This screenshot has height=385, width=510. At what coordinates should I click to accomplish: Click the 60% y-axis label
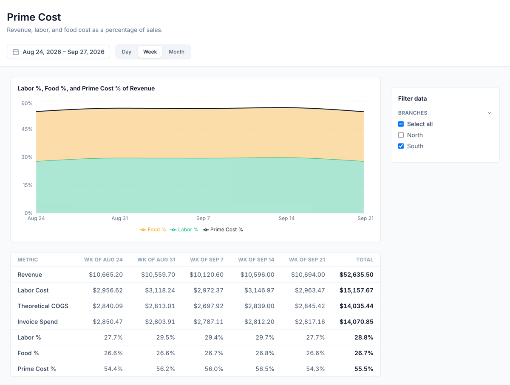tap(27, 103)
